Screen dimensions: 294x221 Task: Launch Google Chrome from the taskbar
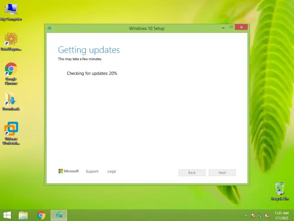click(x=41, y=215)
